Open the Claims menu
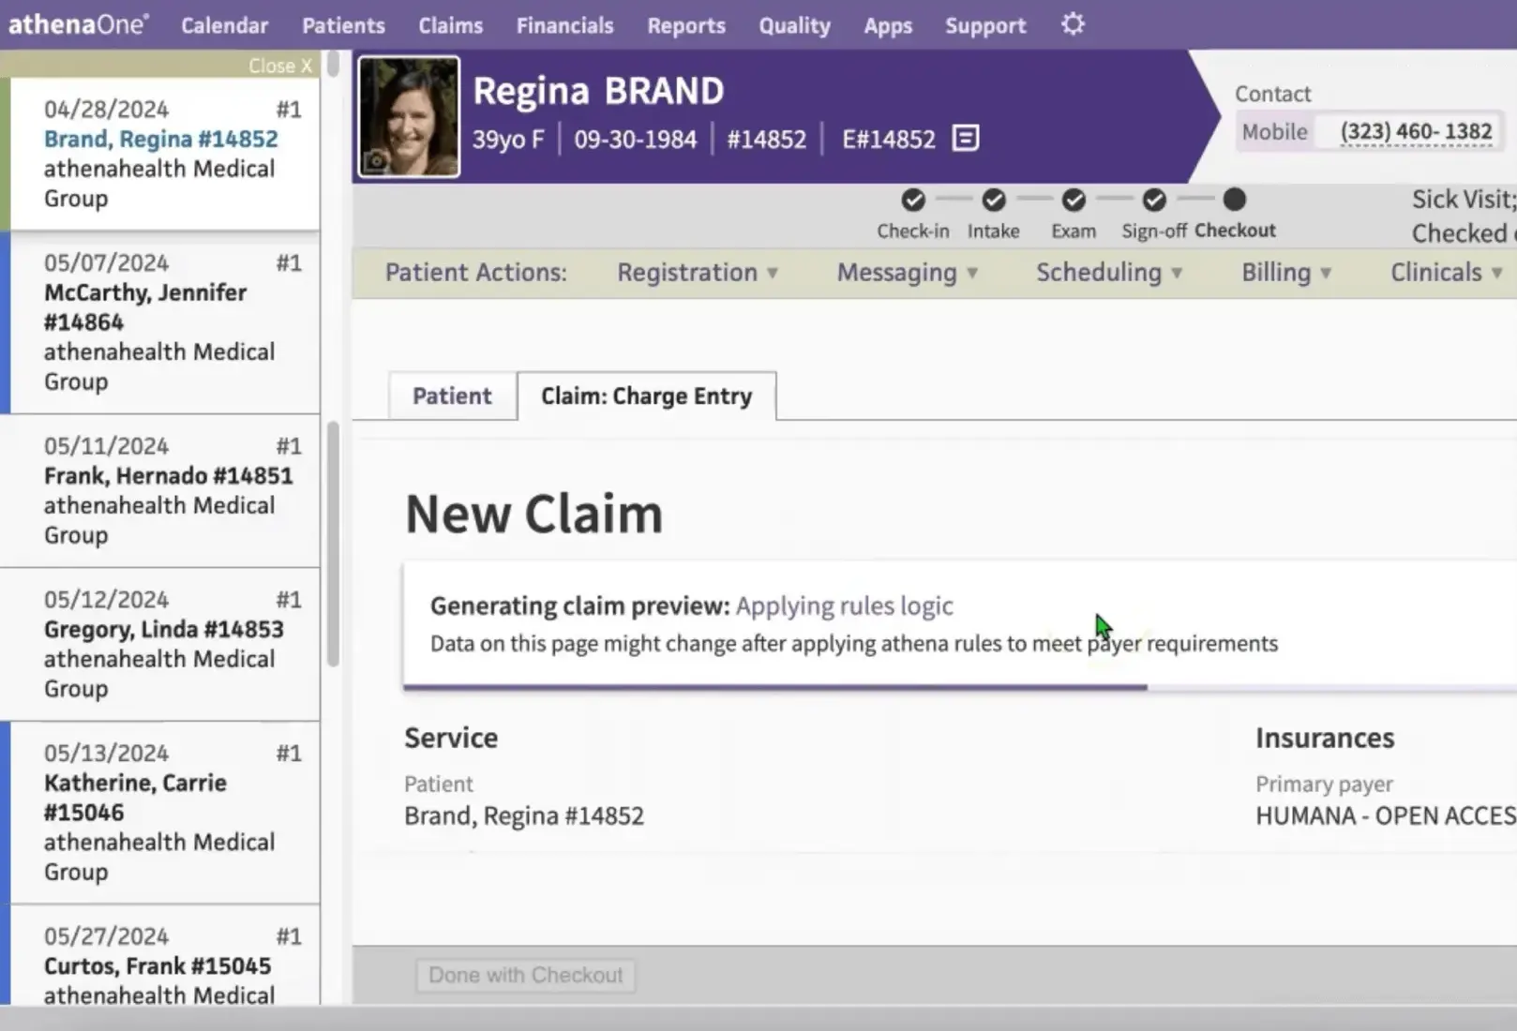This screenshot has width=1517, height=1031. coord(450,25)
